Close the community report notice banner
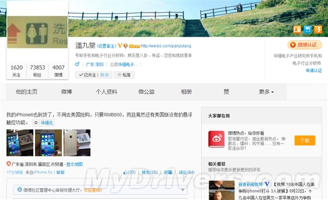 (183, 190)
